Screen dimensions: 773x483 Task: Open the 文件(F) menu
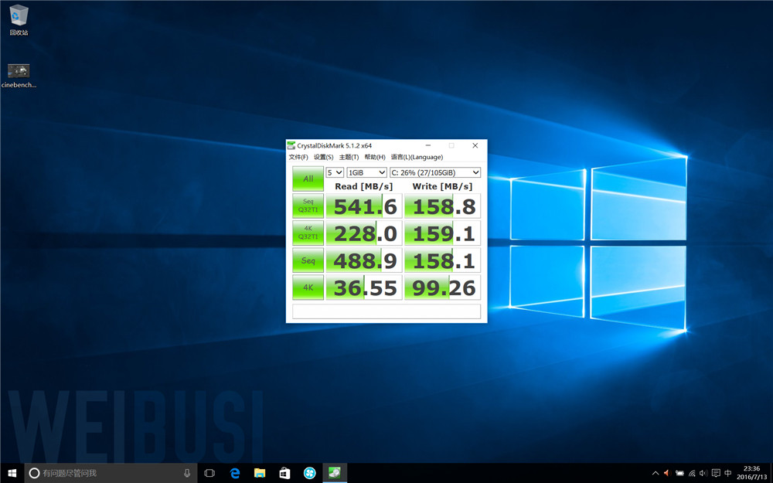298,157
